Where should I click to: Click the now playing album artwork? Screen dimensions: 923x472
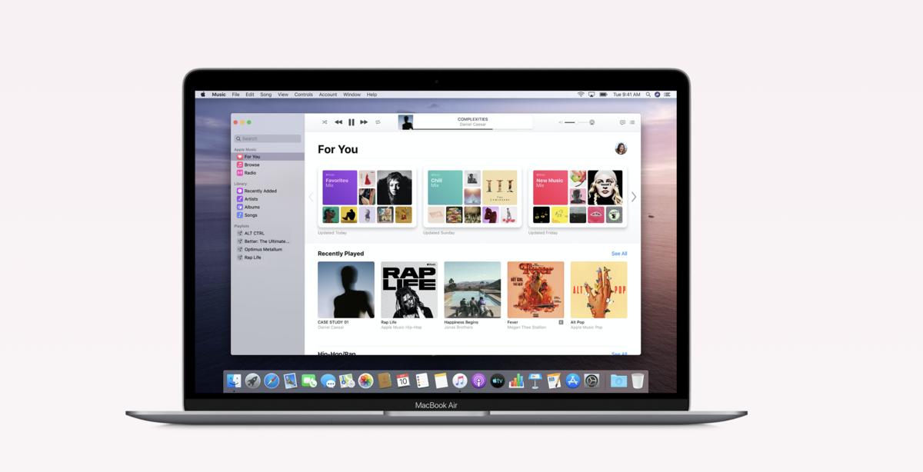click(405, 122)
